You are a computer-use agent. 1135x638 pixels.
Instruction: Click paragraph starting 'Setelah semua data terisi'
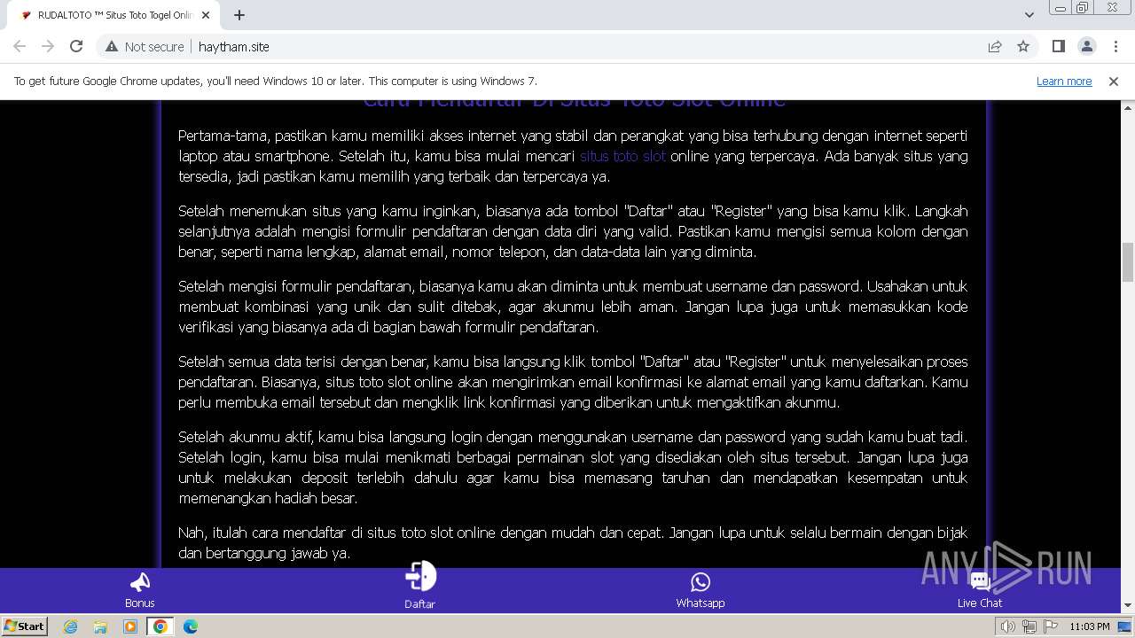pyautogui.click(x=573, y=382)
